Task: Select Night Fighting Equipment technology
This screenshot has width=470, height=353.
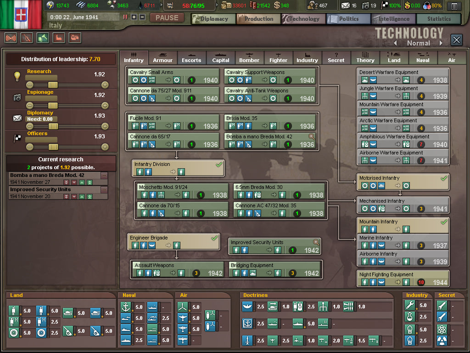Action: (x=403, y=279)
